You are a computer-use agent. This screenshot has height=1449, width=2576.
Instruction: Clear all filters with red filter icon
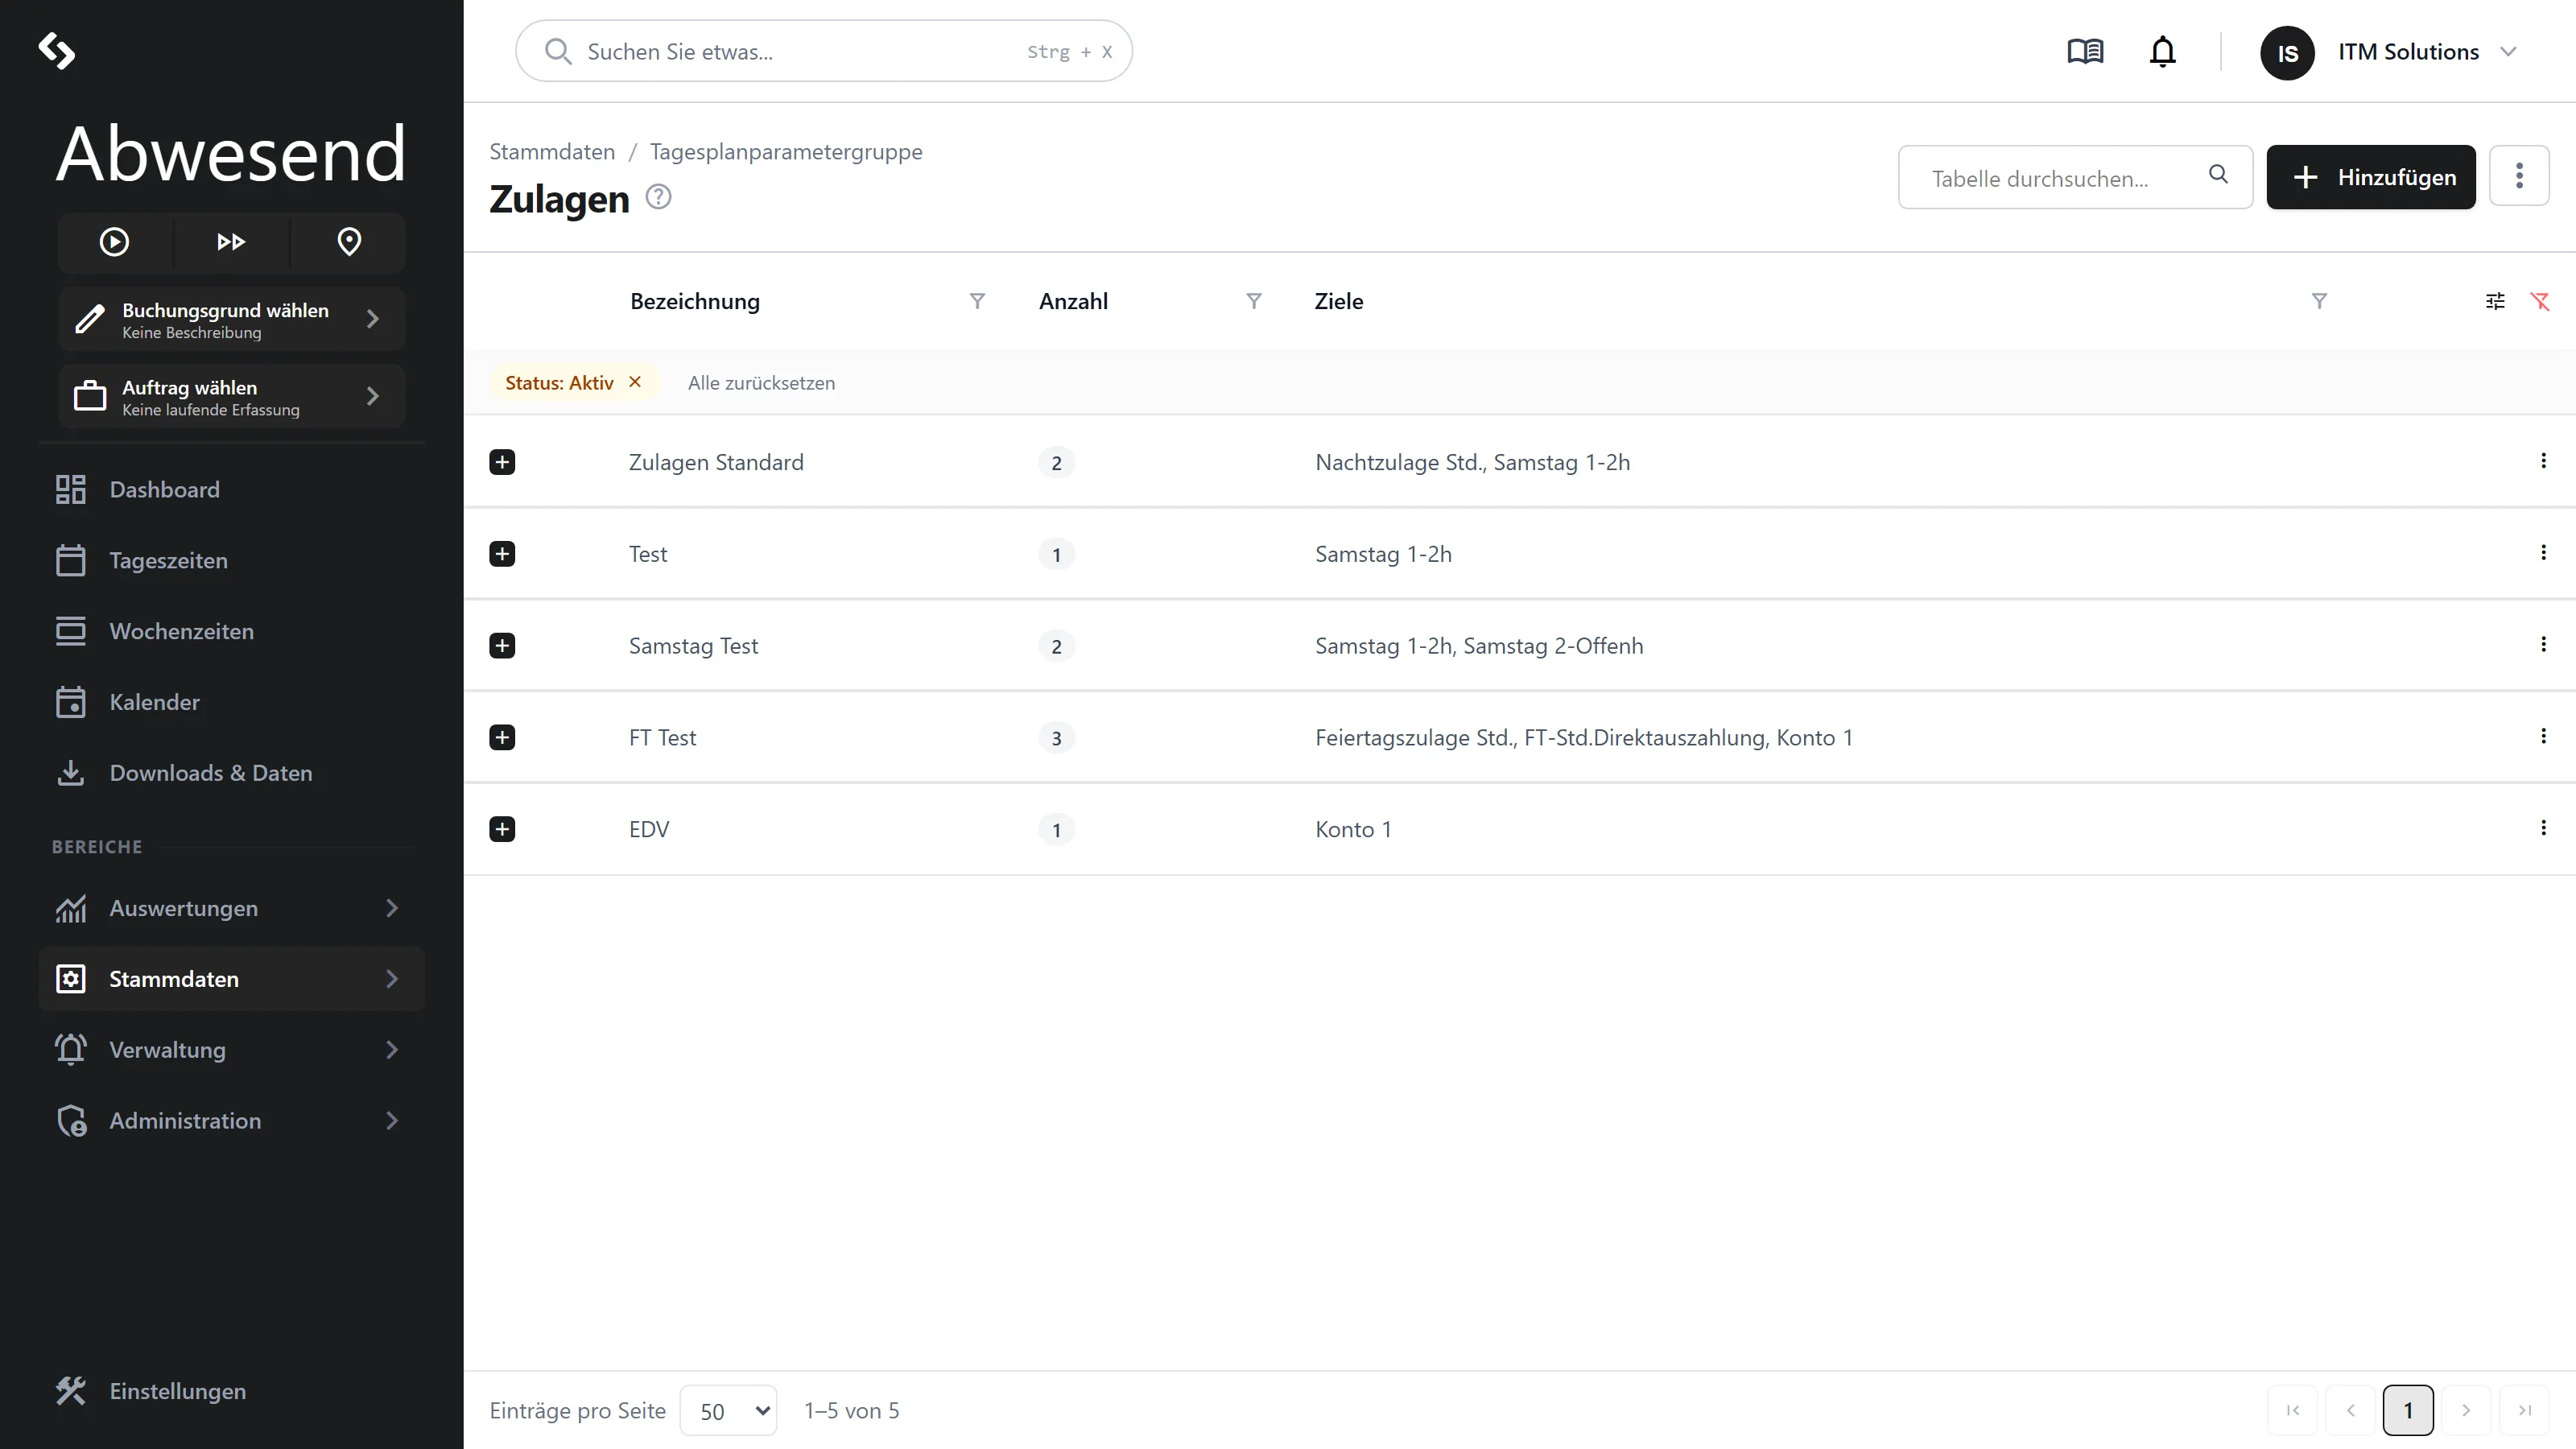click(x=2540, y=301)
